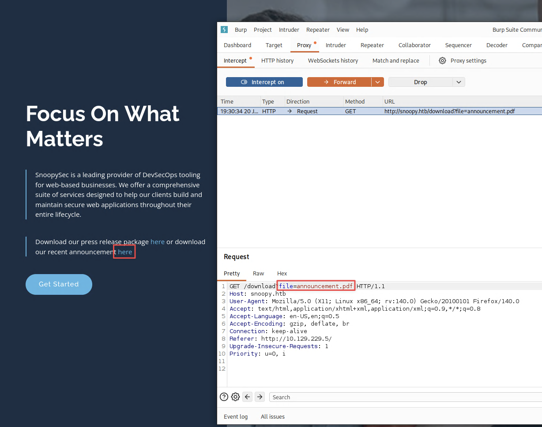Forward the intercepted request
Viewport: 542px width, 427px height.
click(339, 82)
